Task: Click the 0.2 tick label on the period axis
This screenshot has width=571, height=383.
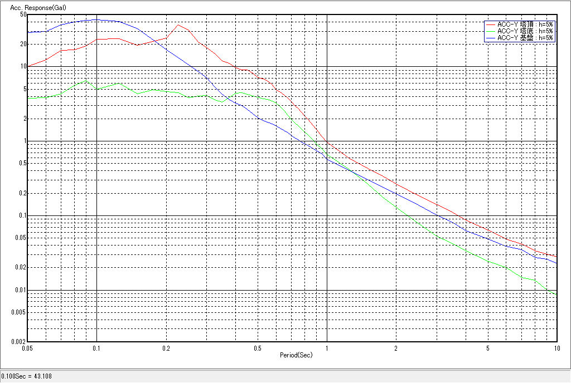Action: tap(166, 348)
